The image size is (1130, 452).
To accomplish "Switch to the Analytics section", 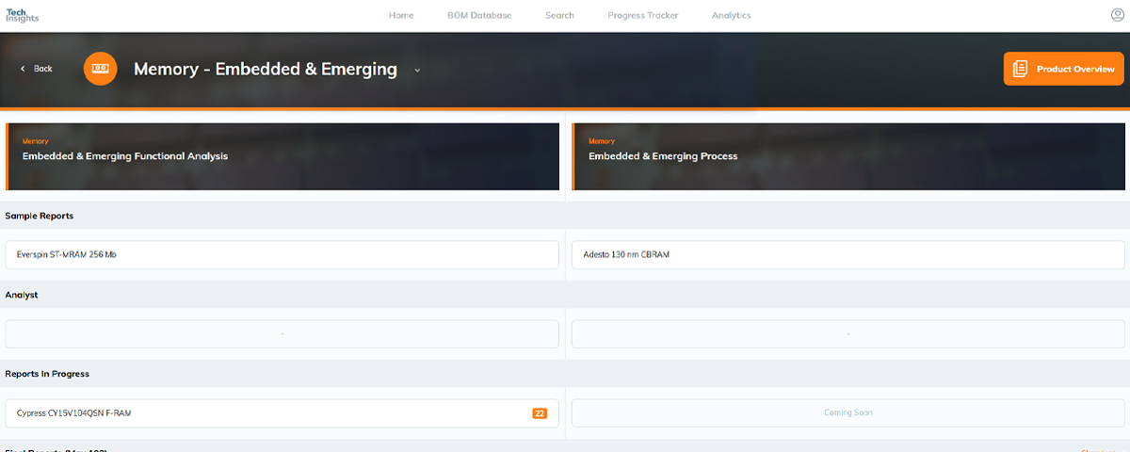I will tap(731, 15).
